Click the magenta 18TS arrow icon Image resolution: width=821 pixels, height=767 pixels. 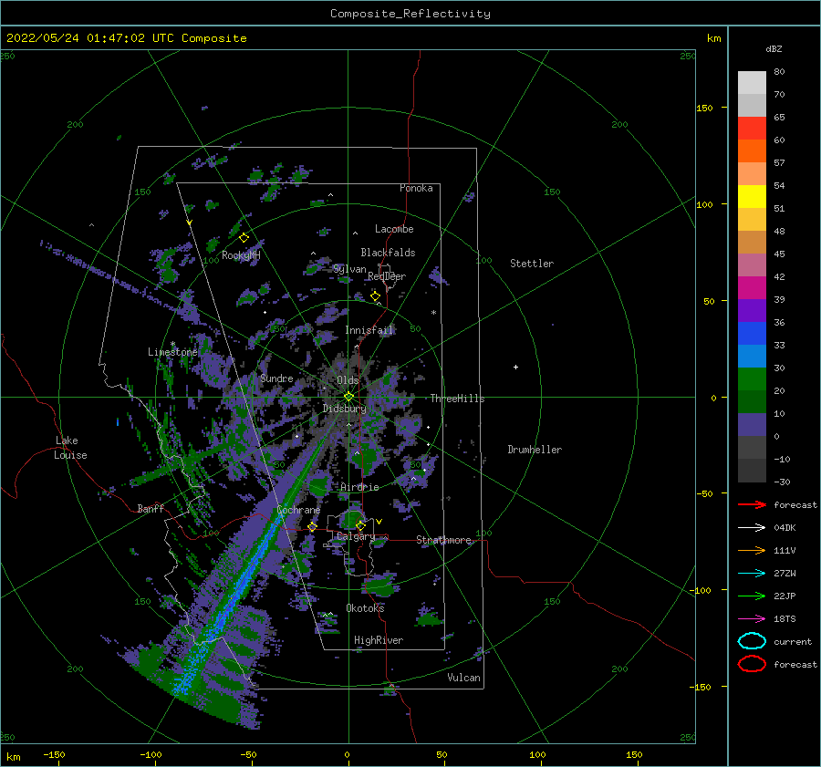click(x=752, y=619)
